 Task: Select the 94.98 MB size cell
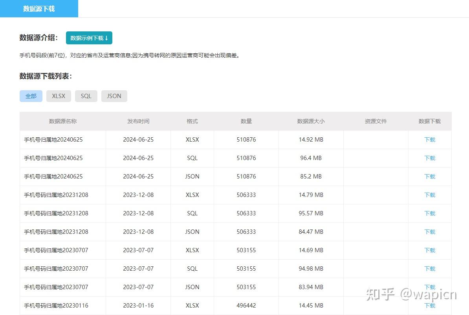tap(311, 269)
